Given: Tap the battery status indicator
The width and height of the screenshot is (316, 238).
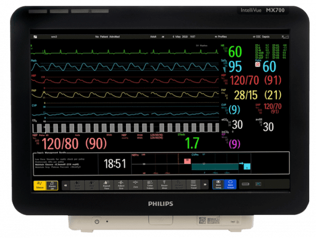Looking at the screenshot, I should coord(245,184).
